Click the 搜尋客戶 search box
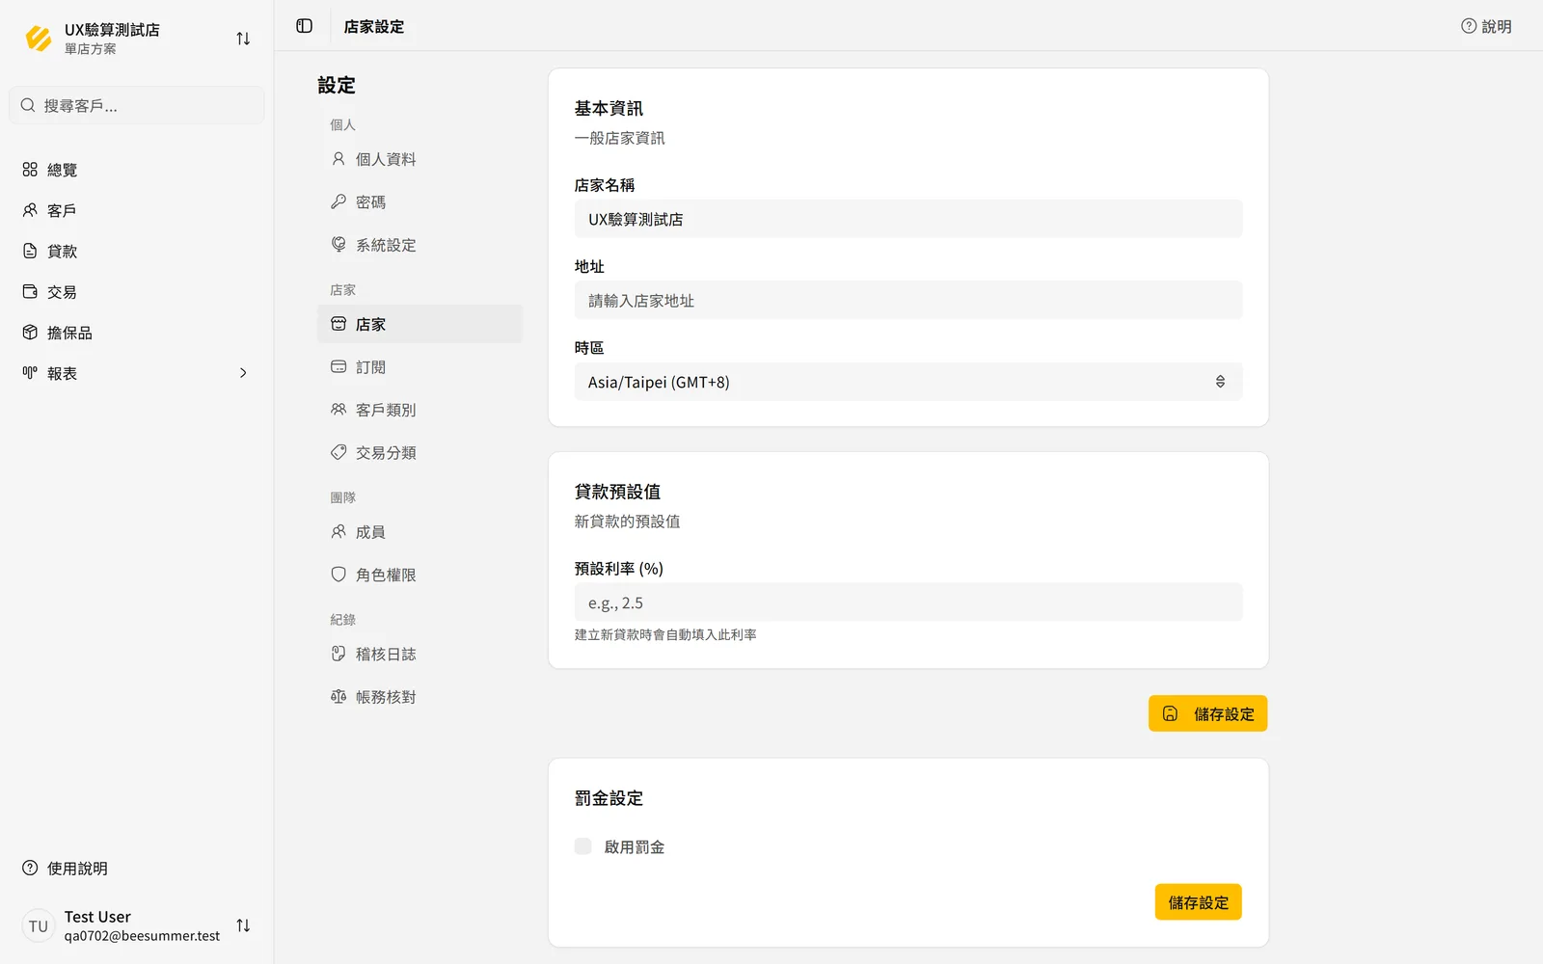 point(136,105)
